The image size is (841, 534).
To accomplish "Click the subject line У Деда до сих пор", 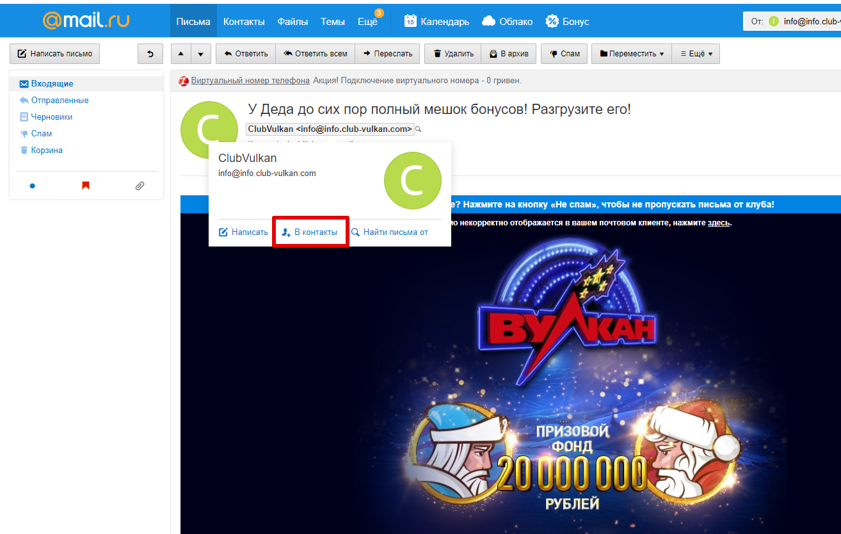I will pyautogui.click(x=439, y=109).
